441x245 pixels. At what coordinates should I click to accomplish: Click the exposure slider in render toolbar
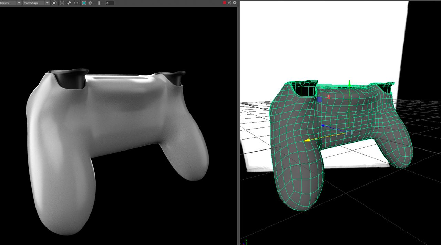pyautogui.click(x=99, y=3)
